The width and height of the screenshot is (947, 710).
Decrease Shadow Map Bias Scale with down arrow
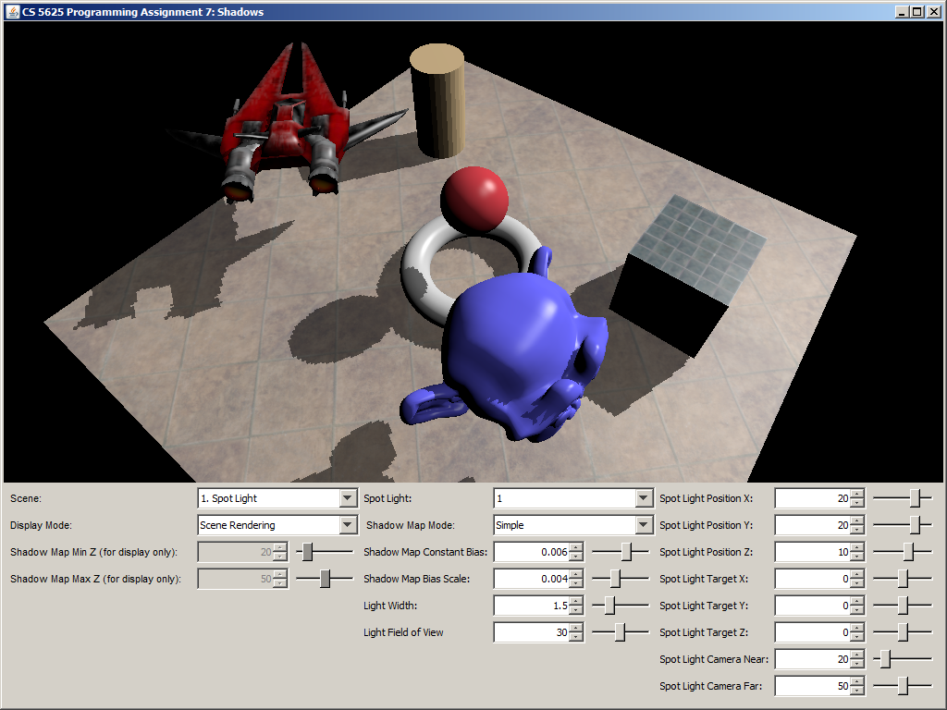[577, 583]
